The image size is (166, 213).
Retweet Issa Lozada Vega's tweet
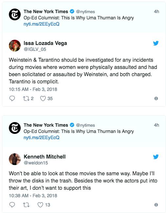26,98
